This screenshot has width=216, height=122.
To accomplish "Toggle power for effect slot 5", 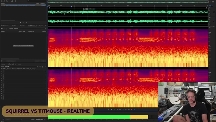I will pyautogui.click(x=4, y=79).
